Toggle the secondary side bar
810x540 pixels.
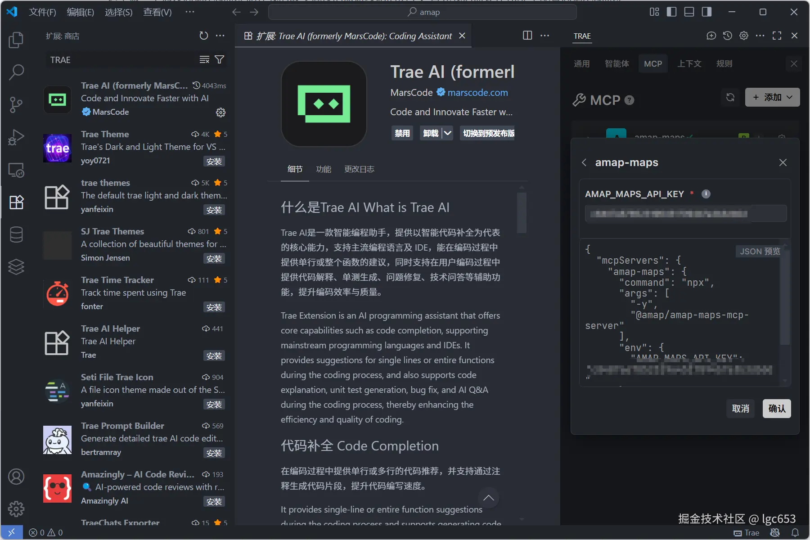(706, 12)
